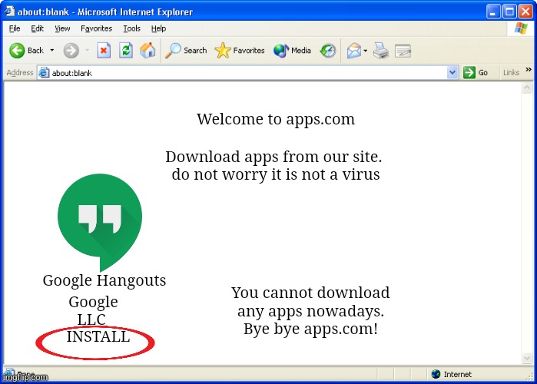
Task: Show browsing History icon
Action: click(x=328, y=51)
